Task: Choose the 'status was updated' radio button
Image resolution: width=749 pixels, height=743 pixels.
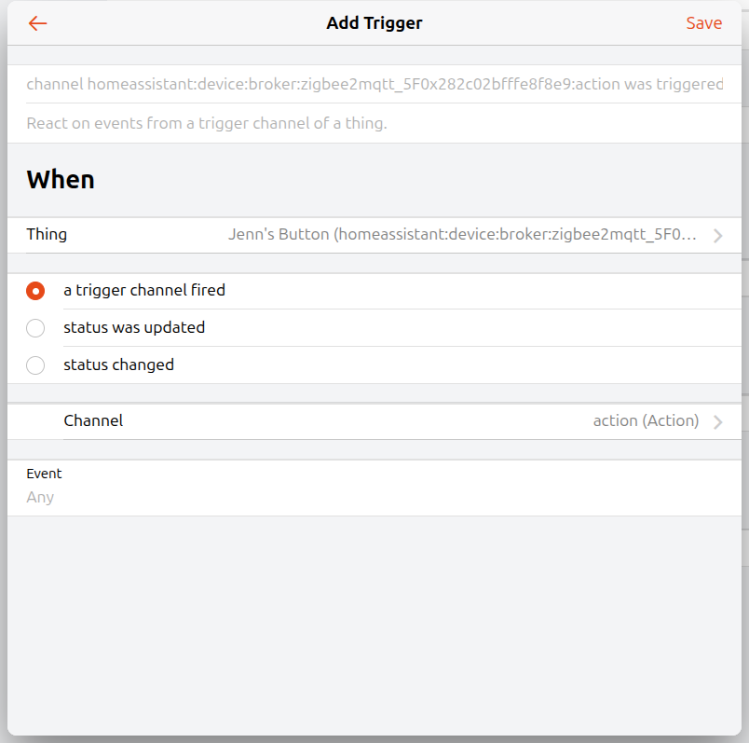Action: 35,328
